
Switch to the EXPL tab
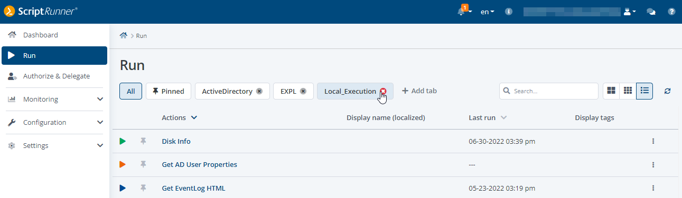288,91
